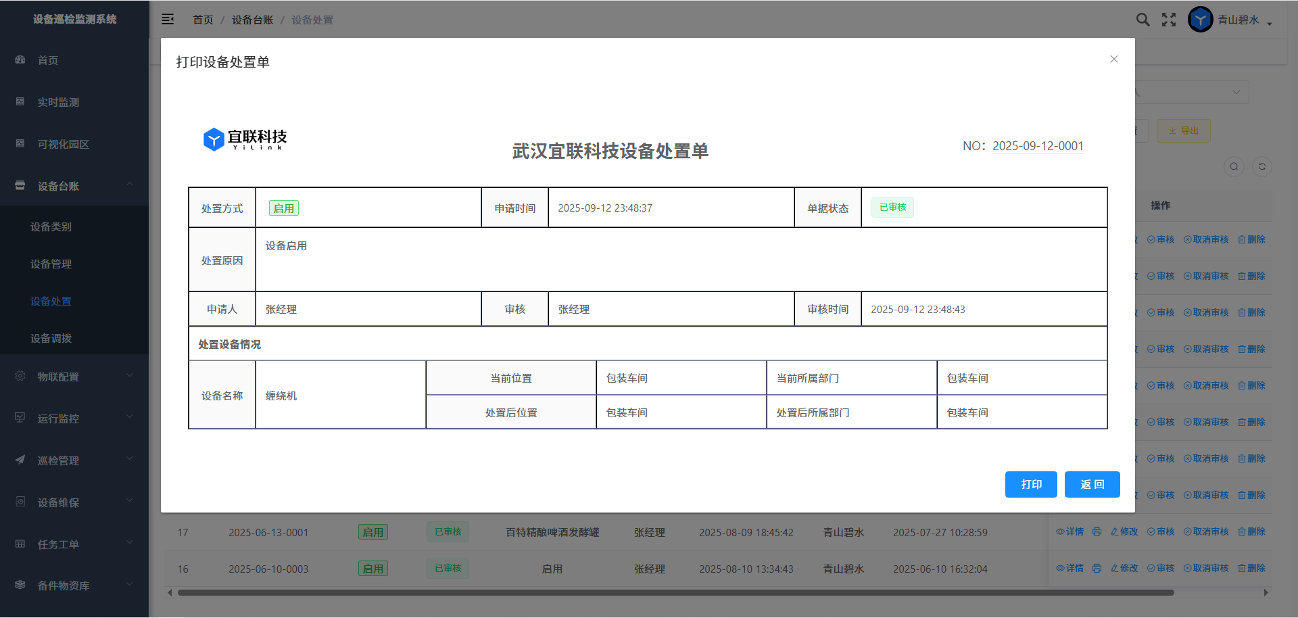Toggle fullscreen mode icon
The height and width of the screenshot is (618, 1298).
pyautogui.click(x=1169, y=20)
